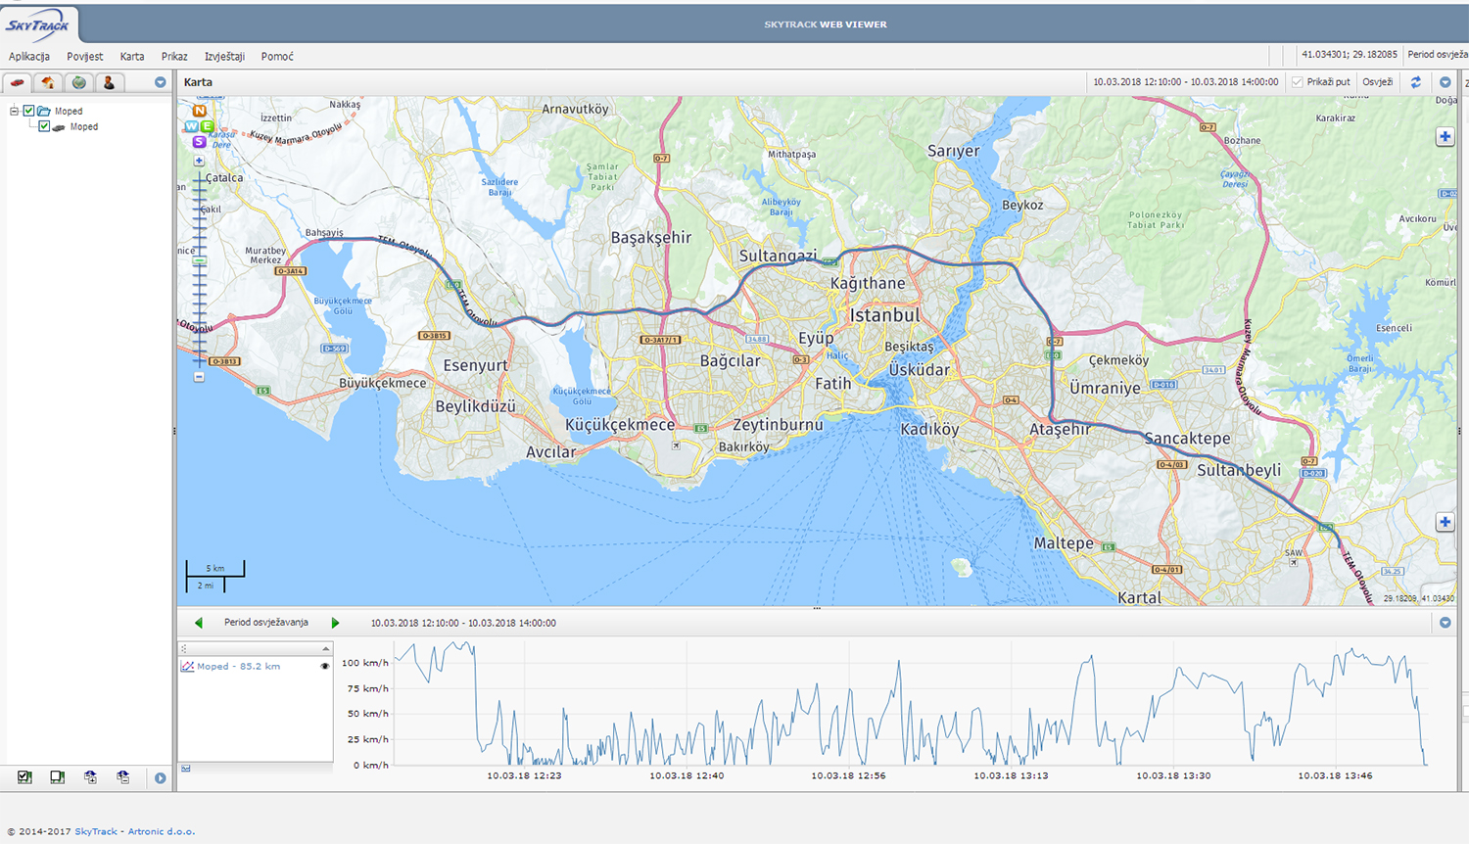
Task: Click Istanbul label on the map
Action: pyautogui.click(x=885, y=315)
